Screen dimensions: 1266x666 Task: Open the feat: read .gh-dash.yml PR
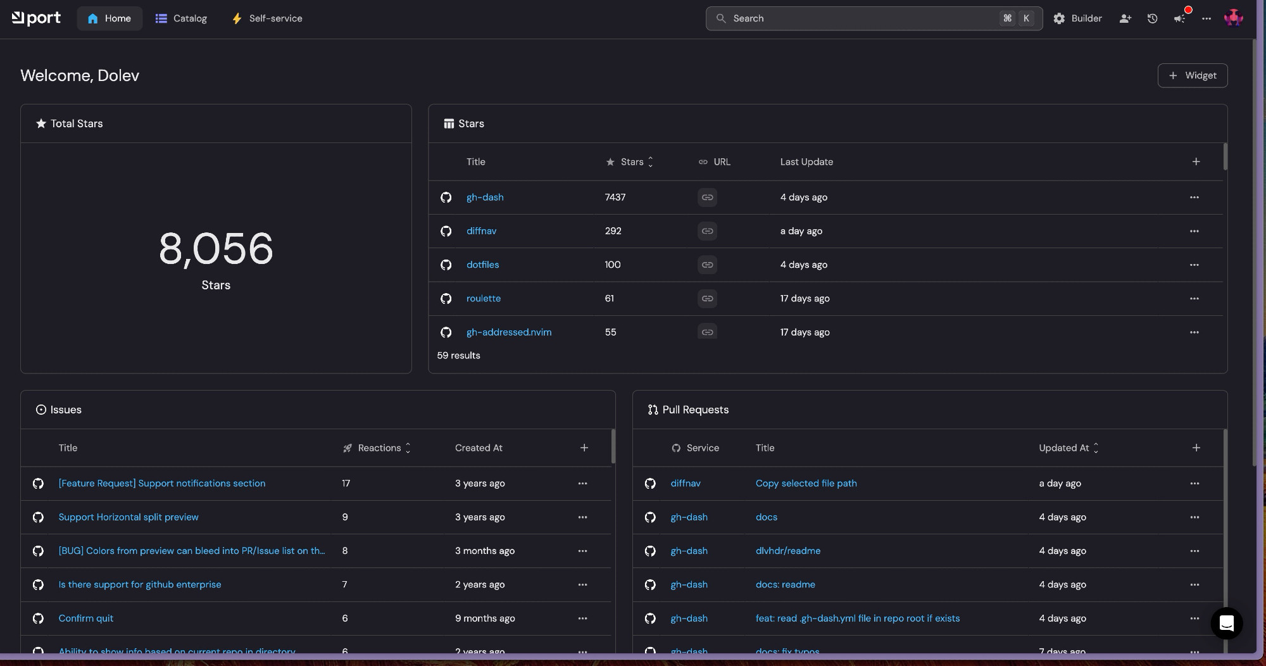tap(857, 619)
